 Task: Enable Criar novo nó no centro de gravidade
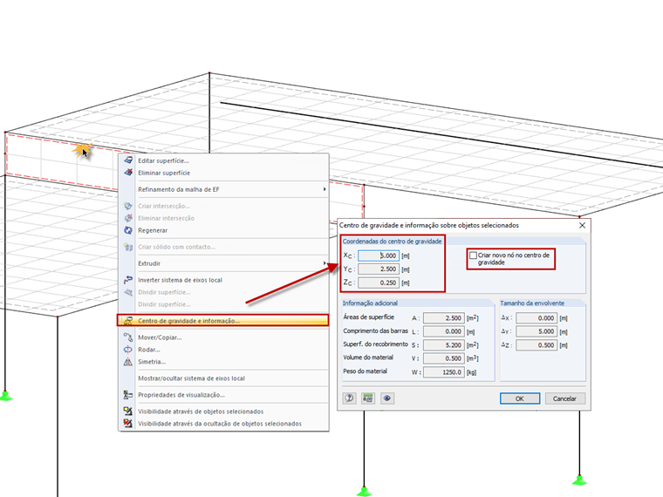point(473,255)
